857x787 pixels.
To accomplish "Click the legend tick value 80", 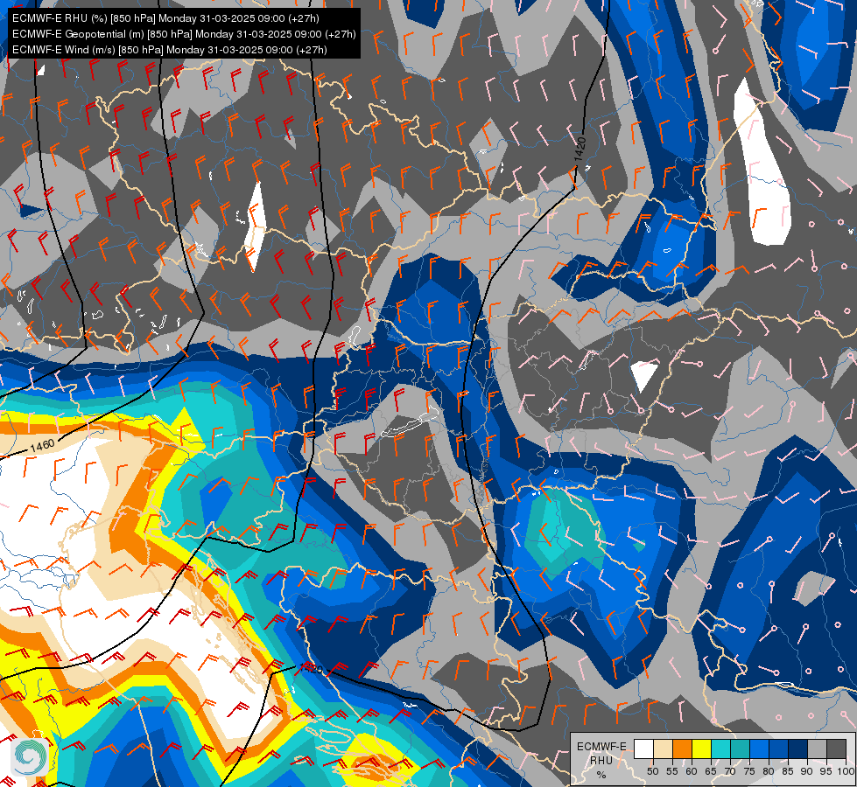I will pos(769,771).
